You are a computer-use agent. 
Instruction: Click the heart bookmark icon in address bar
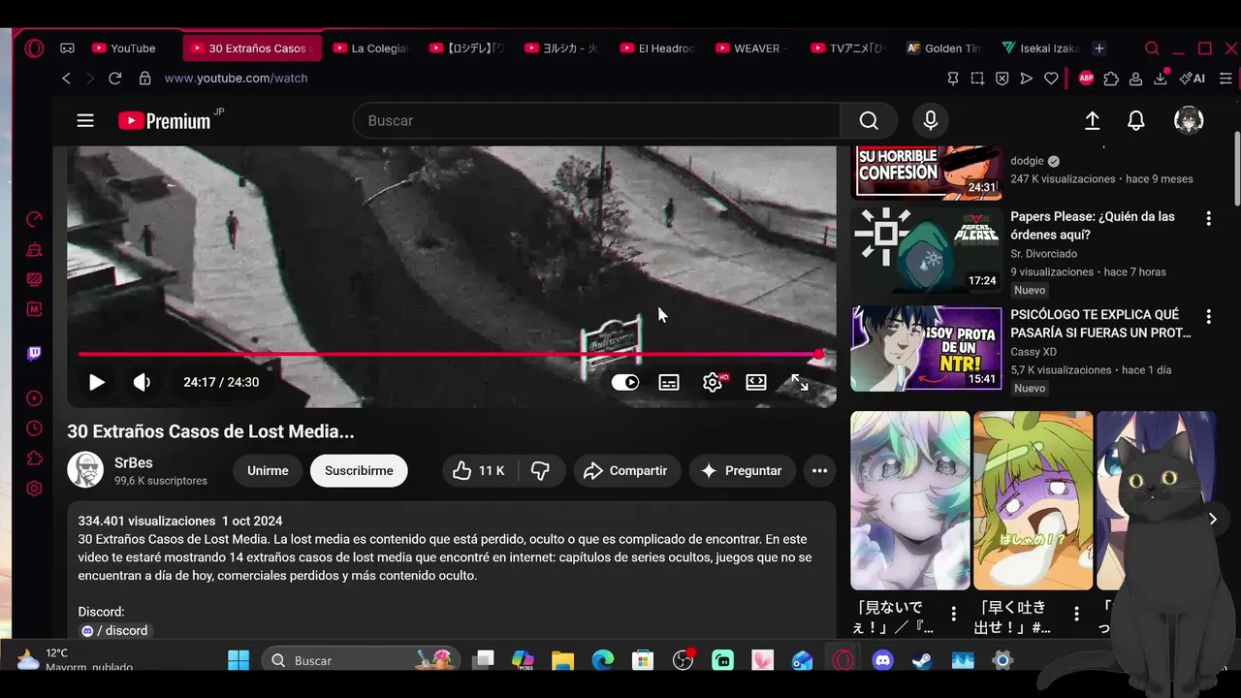coord(1051,79)
